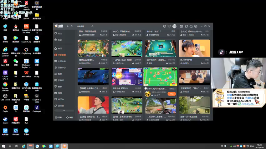266x149 pixels.
Task: Click the ENG language indicator in the tray
Action: pyautogui.click(x=252, y=146)
